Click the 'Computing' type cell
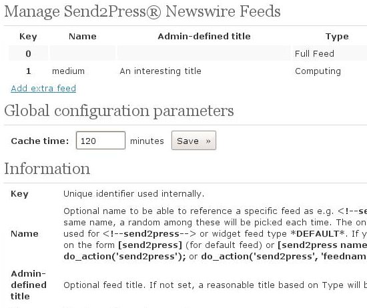This screenshot has width=367, height=308. click(x=318, y=71)
